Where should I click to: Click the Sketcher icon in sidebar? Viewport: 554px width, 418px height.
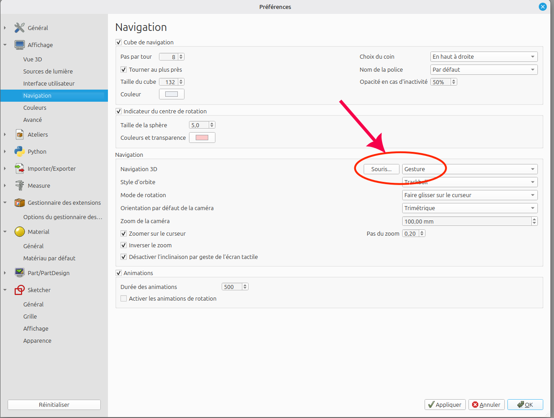click(19, 290)
